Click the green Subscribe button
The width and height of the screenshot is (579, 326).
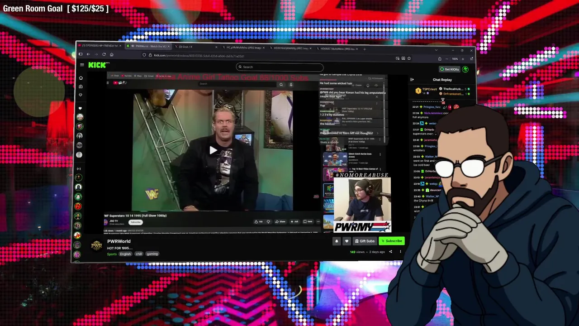tap(391, 241)
